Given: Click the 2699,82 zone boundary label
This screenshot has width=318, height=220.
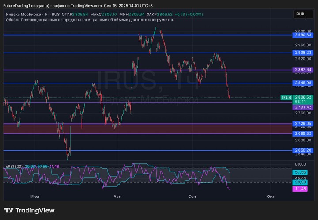Looking at the screenshot, I should coord(303,133).
